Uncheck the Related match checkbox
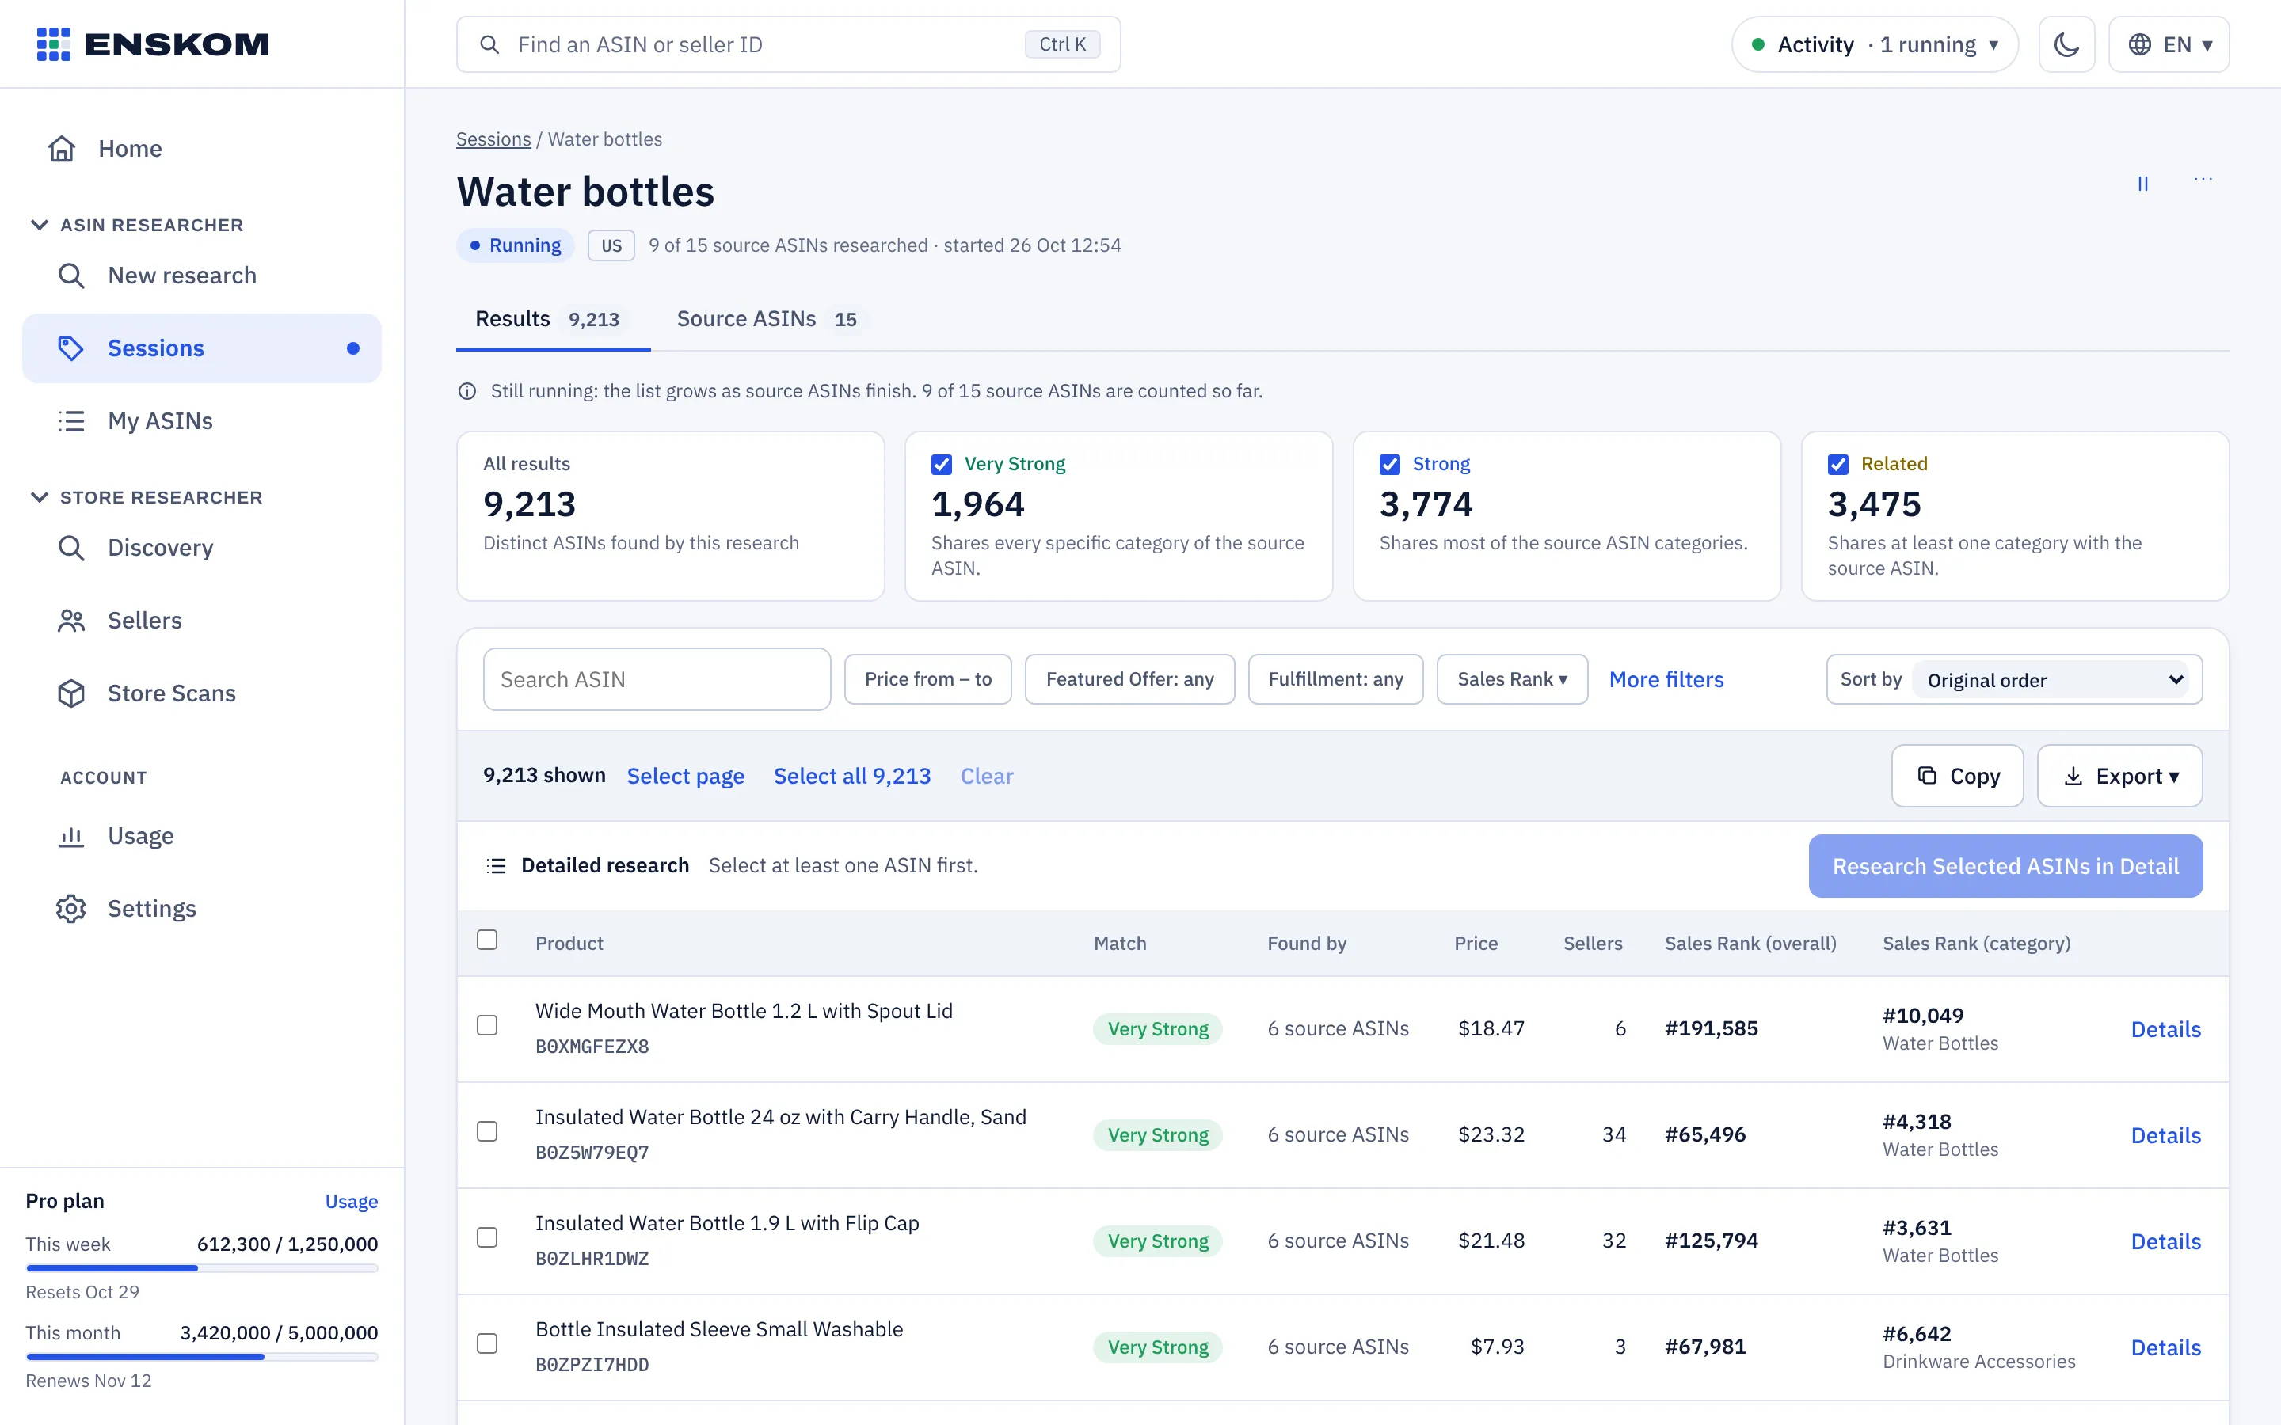 (x=1838, y=464)
